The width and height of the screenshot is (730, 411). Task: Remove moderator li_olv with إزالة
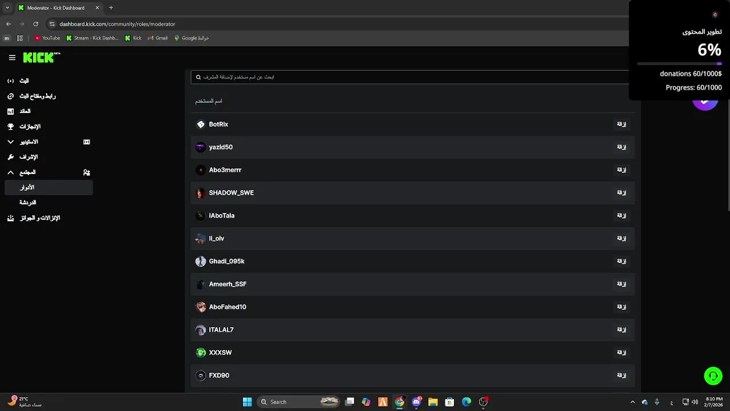pyautogui.click(x=622, y=238)
